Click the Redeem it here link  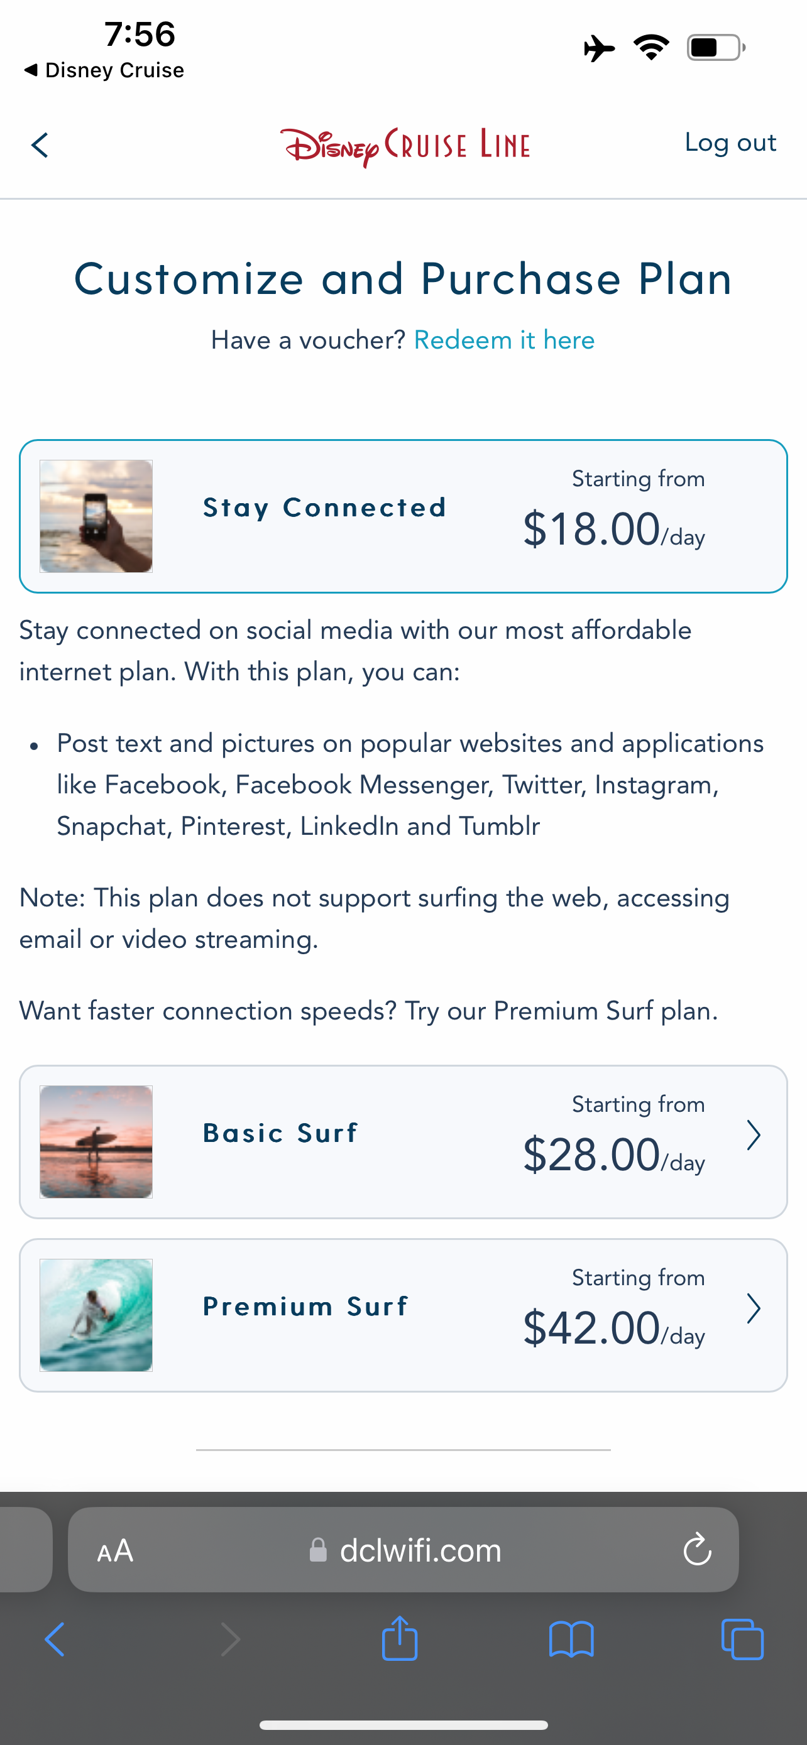[504, 340]
